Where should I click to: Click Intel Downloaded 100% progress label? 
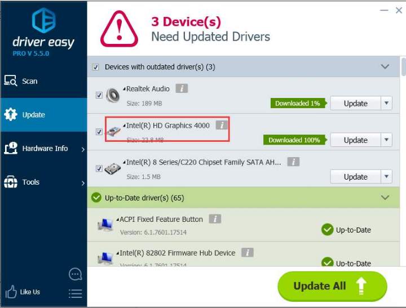click(295, 140)
